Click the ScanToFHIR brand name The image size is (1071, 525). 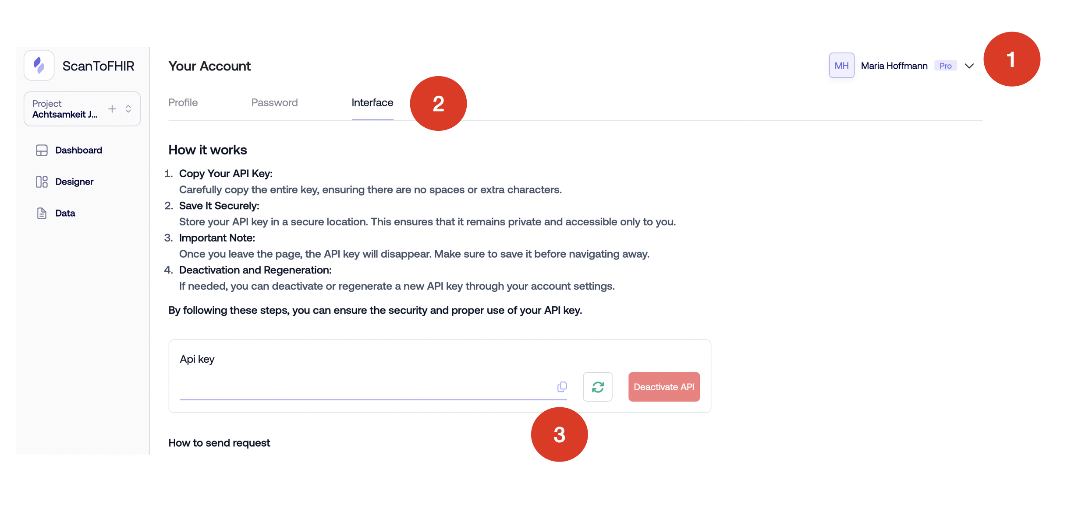98,66
